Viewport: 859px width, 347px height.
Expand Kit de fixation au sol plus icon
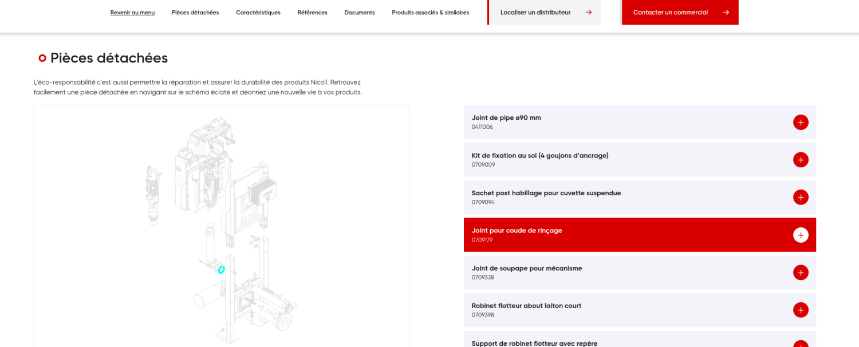801,160
